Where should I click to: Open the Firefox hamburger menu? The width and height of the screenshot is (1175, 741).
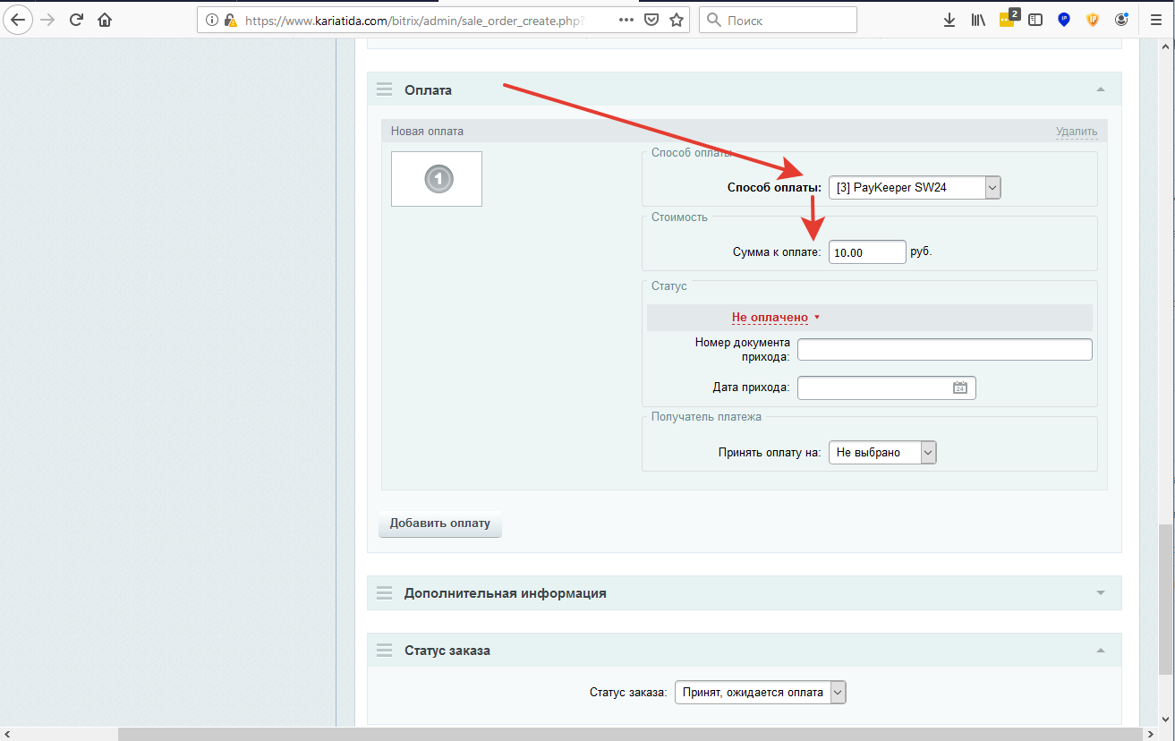tap(1155, 20)
